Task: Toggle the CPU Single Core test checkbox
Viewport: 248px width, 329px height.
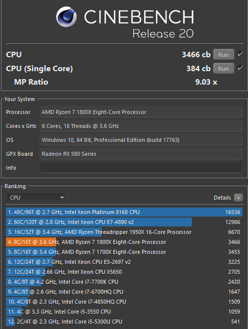Action: pyautogui.click(x=240, y=68)
